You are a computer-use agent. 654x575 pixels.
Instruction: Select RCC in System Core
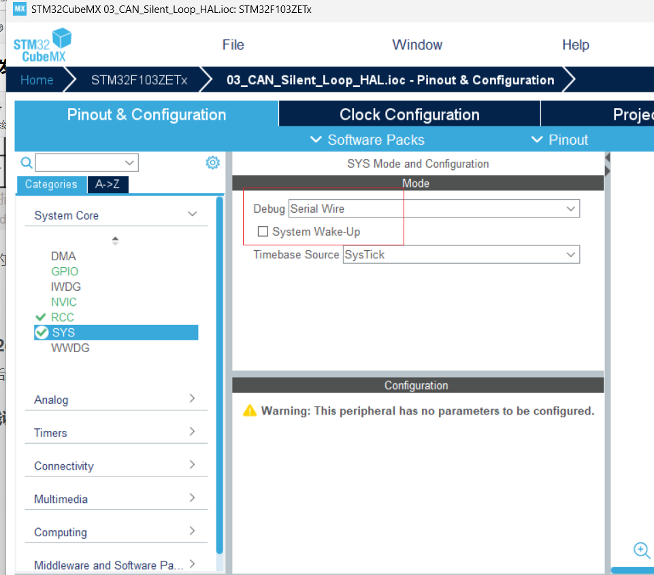(63, 317)
